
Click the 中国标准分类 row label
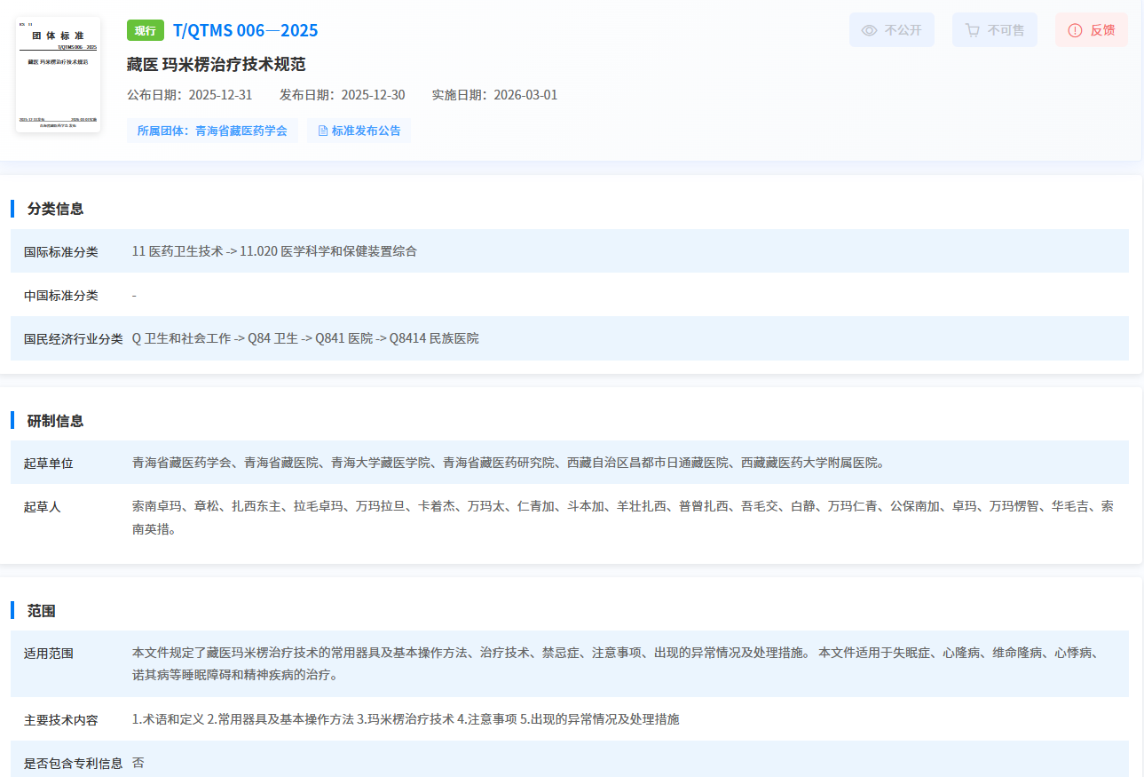pyautogui.click(x=61, y=295)
